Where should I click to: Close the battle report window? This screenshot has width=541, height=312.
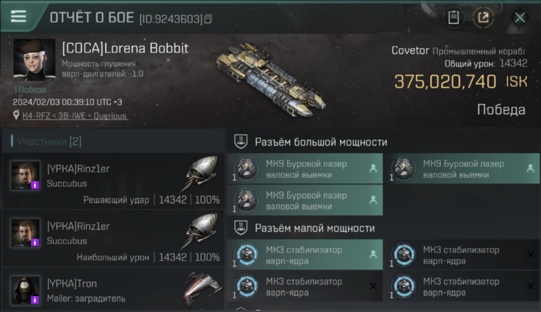[x=520, y=17]
